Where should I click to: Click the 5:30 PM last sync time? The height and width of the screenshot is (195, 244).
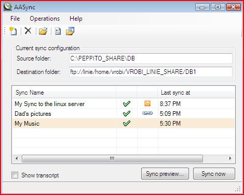(x=170, y=124)
